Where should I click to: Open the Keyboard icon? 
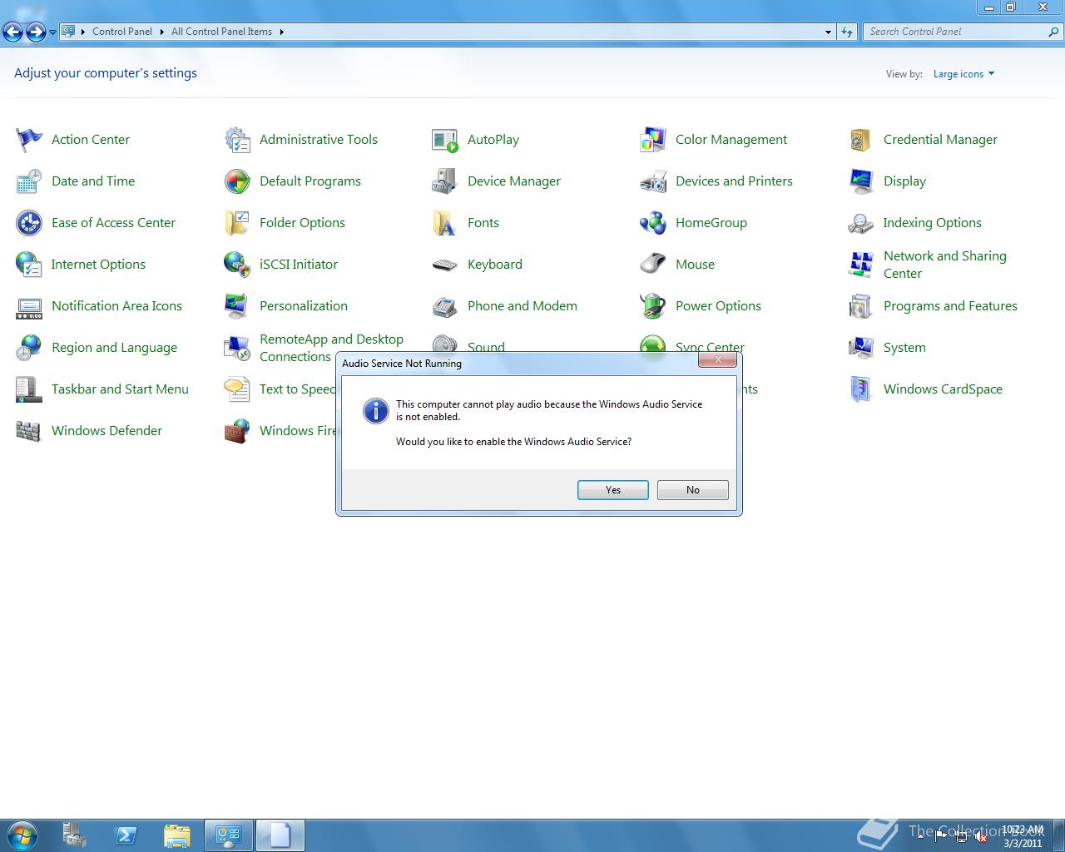[x=445, y=265]
